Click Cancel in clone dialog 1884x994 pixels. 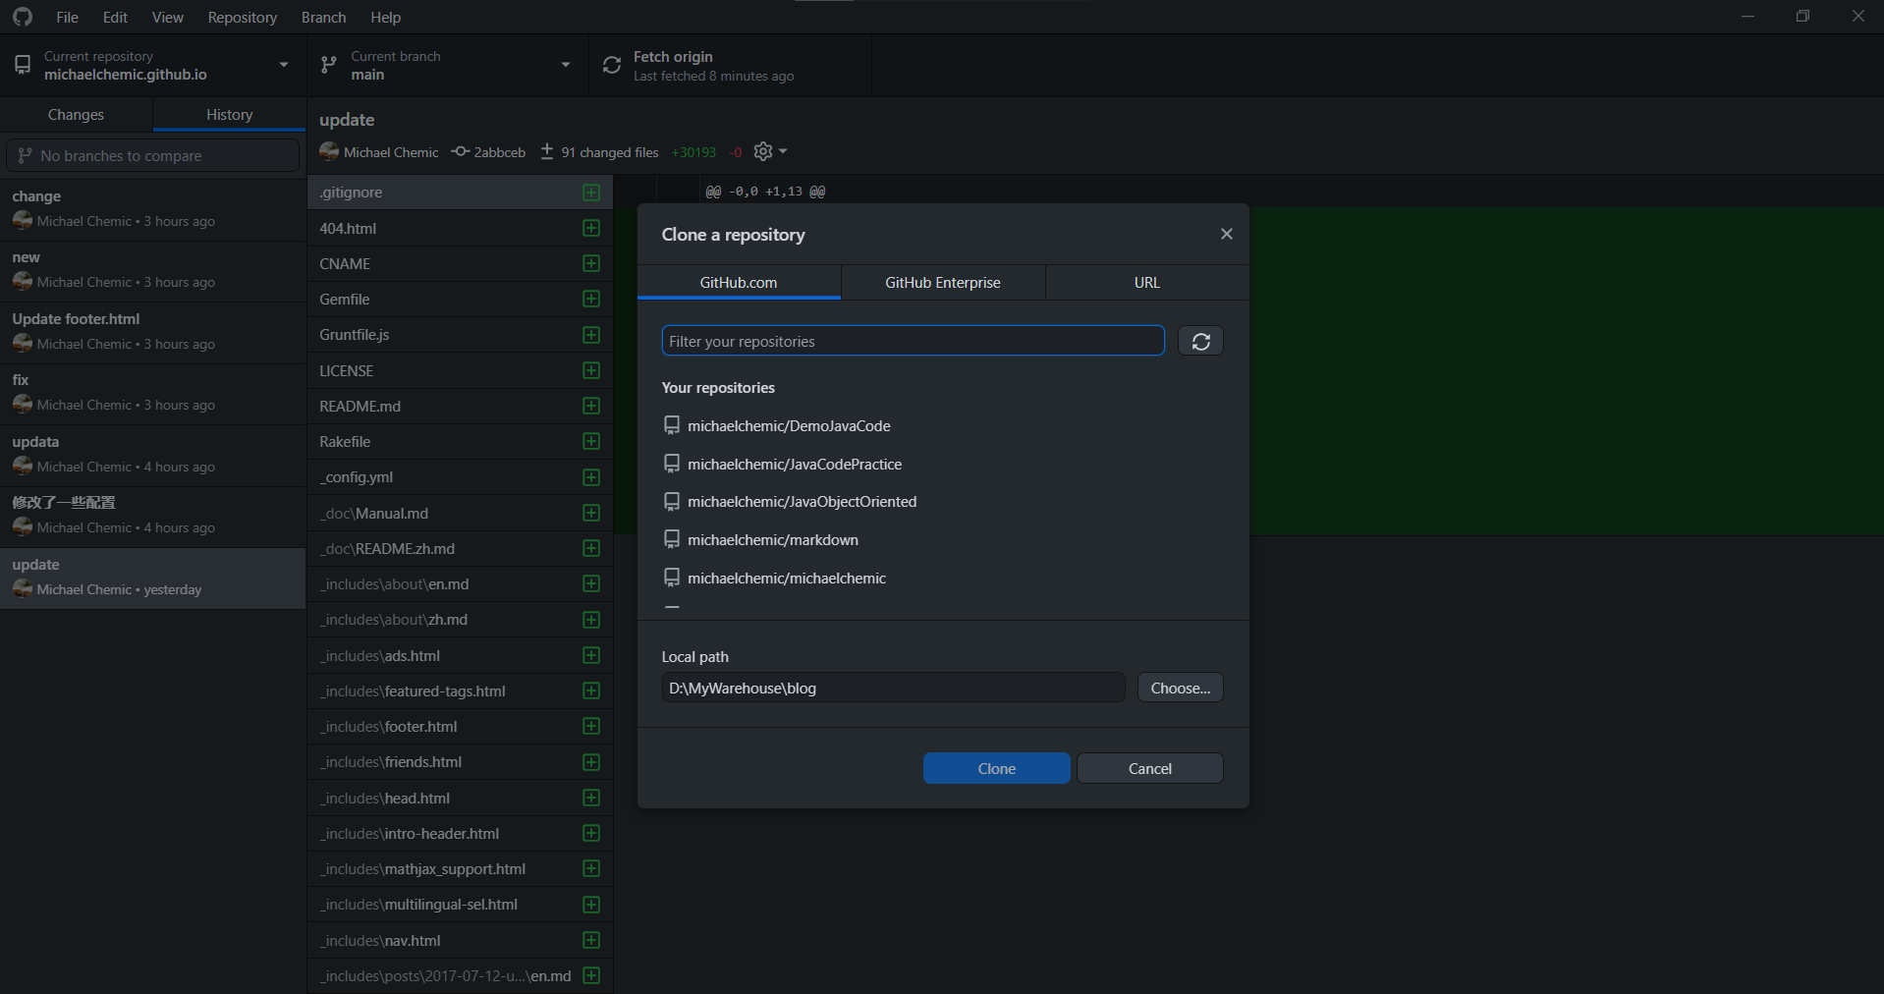tap(1149, 768)
